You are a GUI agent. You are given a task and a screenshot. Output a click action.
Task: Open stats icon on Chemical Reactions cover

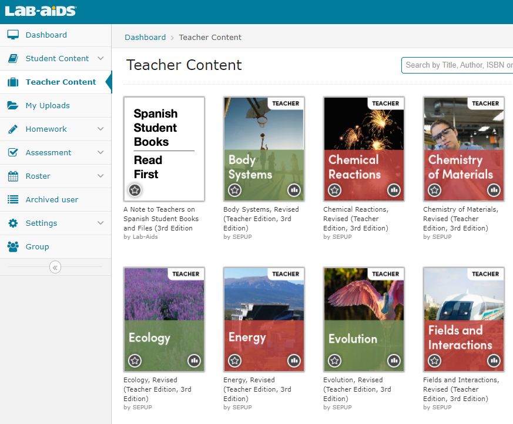(394, 190)
